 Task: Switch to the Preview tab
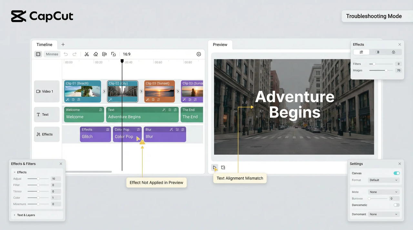click(x=220, y=44)
